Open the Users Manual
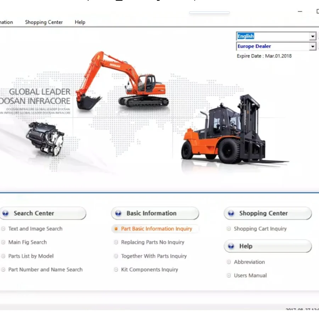 [250, 275]
